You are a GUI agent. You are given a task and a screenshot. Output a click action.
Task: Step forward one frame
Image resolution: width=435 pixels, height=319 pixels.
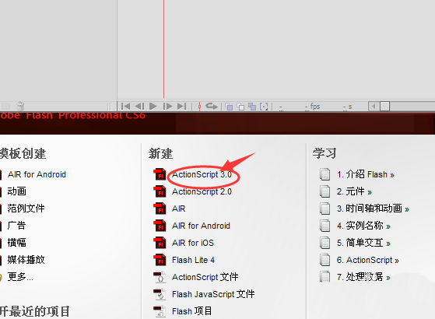[x=167, y=107]
